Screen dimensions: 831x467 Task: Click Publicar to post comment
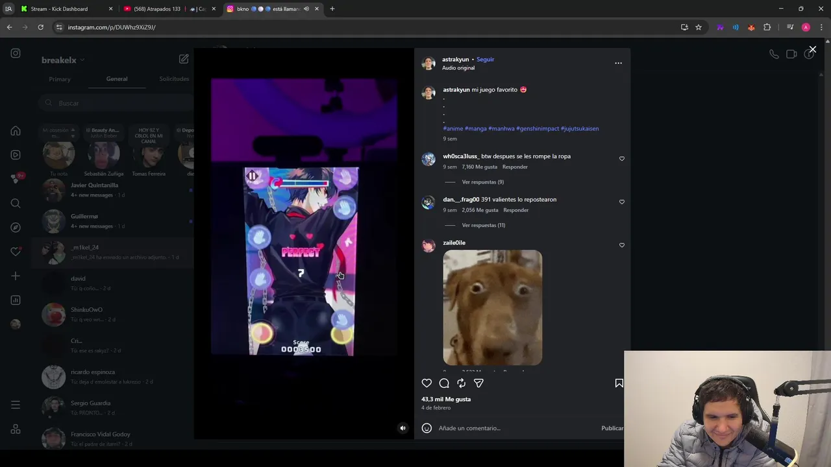(x=612, y=428)
